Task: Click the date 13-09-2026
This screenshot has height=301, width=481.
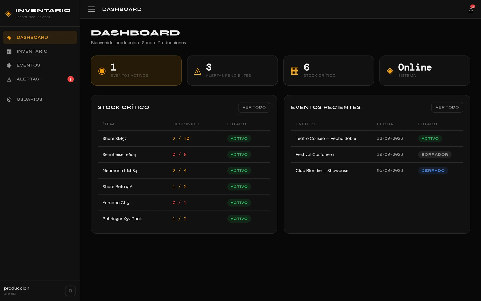Action: (x=390, y=139)
